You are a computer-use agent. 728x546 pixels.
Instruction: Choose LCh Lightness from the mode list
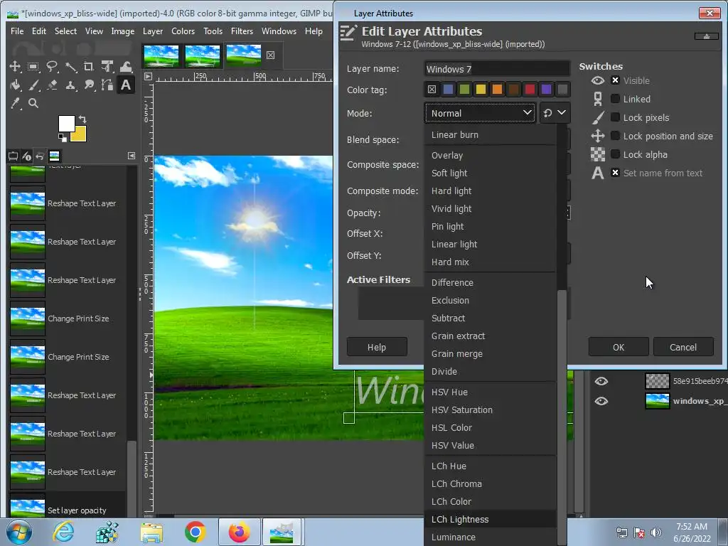(x=491, y=520)
